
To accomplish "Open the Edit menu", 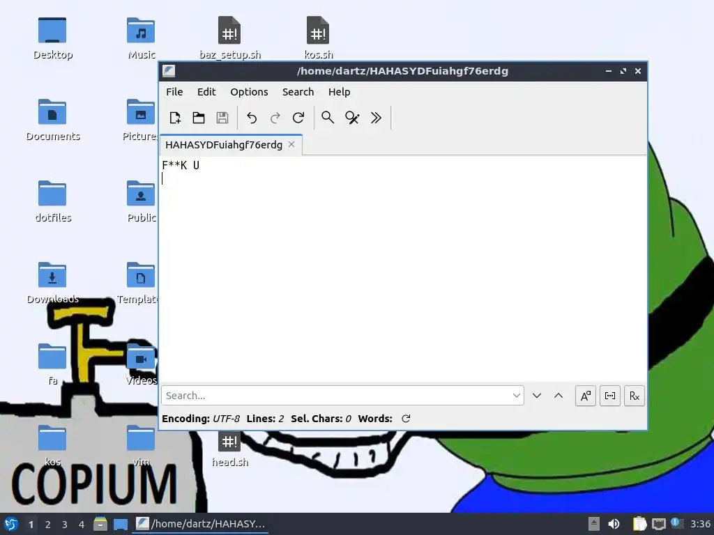I will tap(206, 92).
